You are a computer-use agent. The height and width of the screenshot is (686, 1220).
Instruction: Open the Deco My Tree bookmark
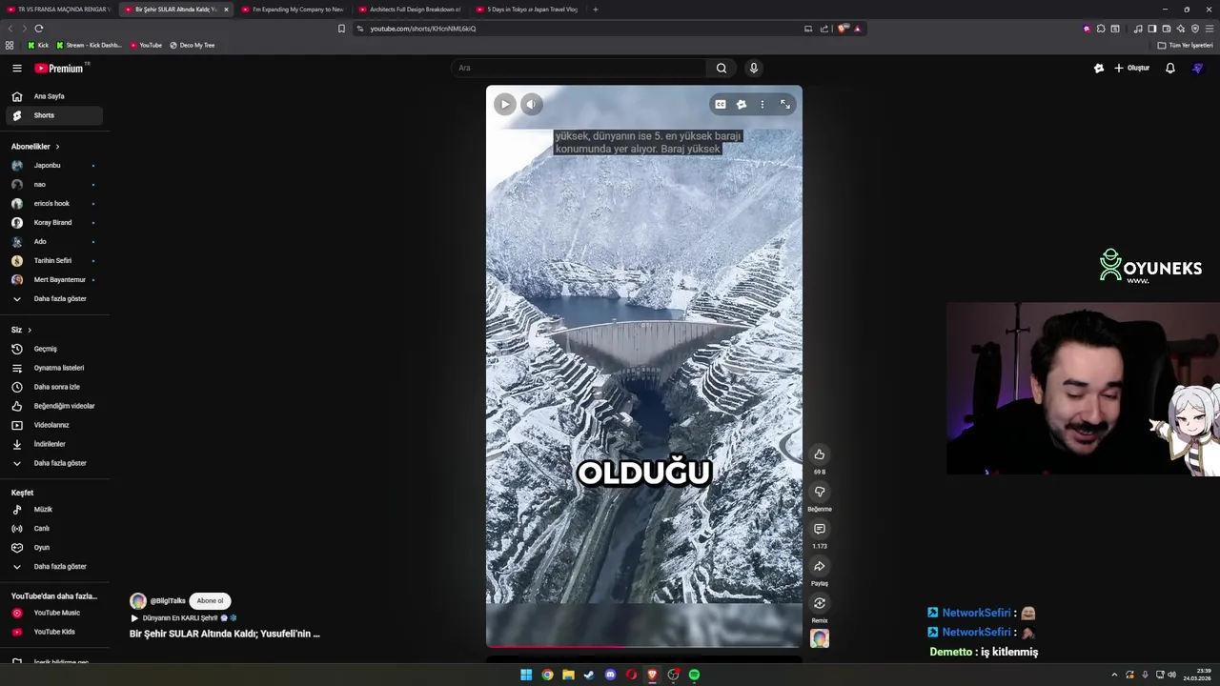click(192, 45)
